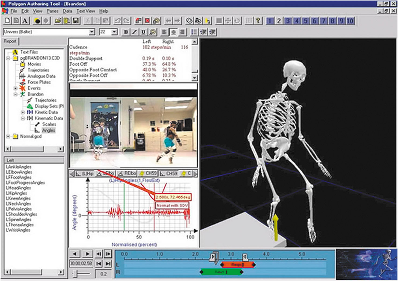Click the black circle on yellow icon

pyautogui.click(x=38, y=21)
